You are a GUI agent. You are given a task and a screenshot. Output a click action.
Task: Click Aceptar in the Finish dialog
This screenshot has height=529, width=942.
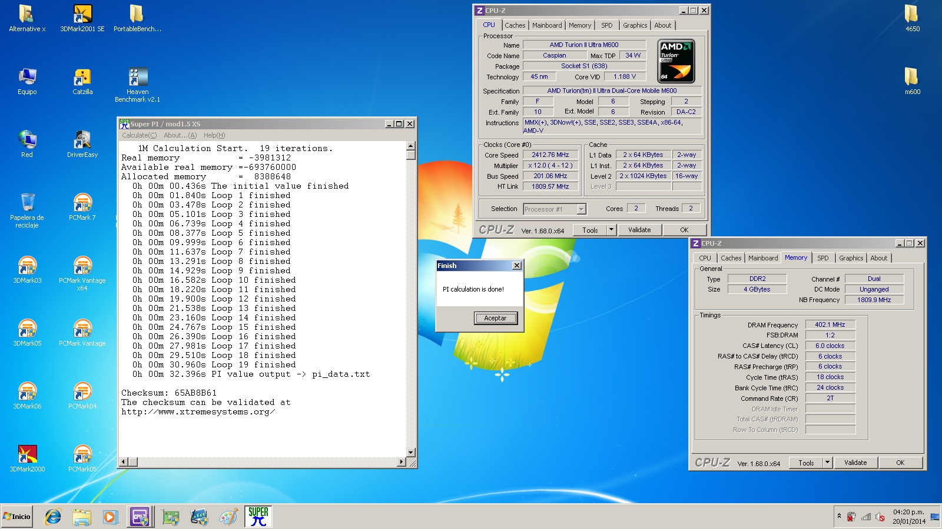pyautogui.click(x=495, y=318)
